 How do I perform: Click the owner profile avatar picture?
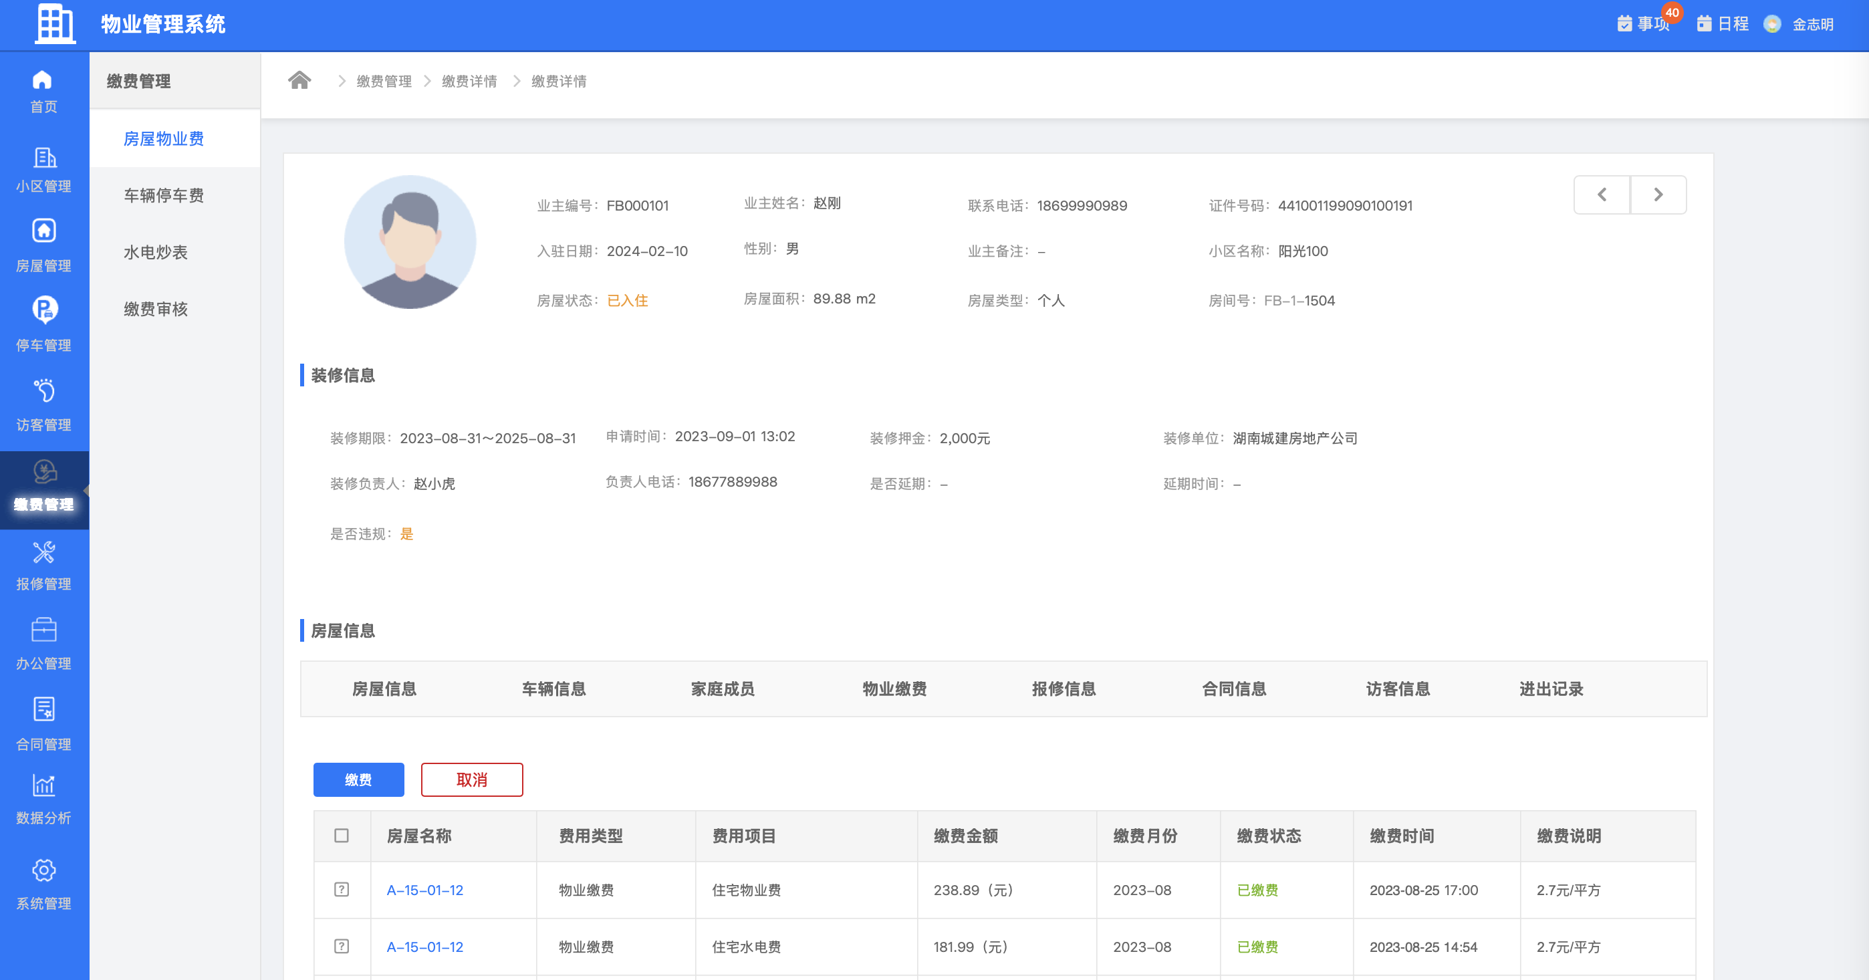pyautogui.click(x=410, y=241)
